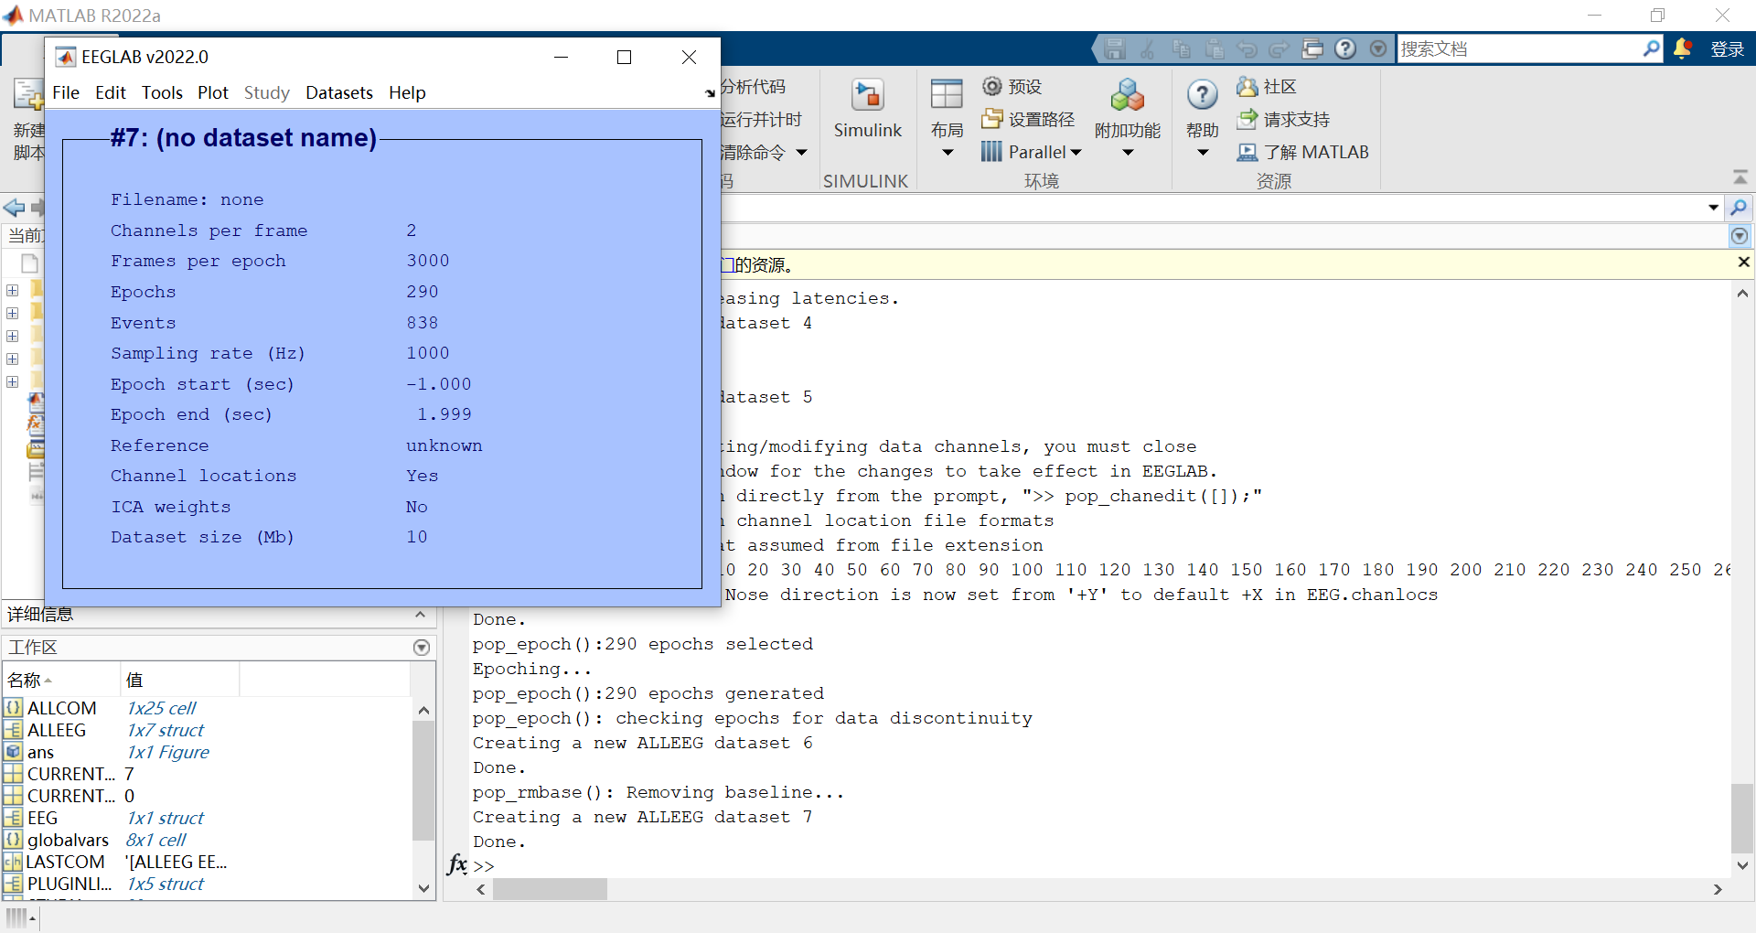Click the small Help icon in quick access toolbar
Viewport: 1756px width, 933px height.
click(1345, 48)
